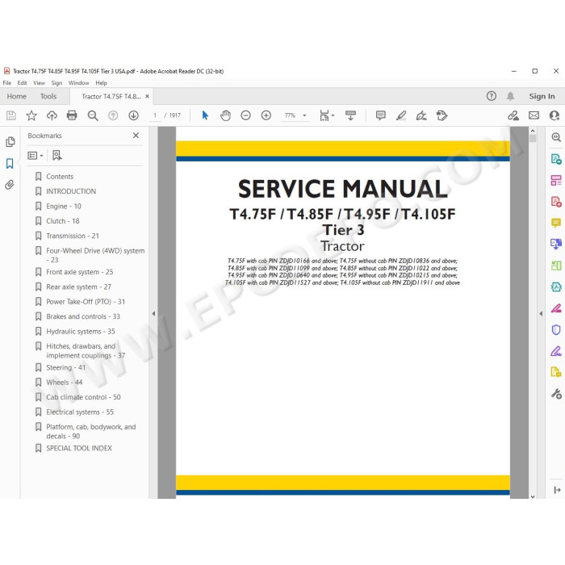Switch to the Home tab
Screen dimensions: 565x565
click(17, 96)
